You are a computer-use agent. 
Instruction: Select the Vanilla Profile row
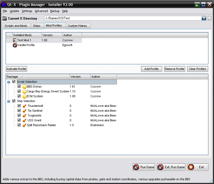coord(44,45)
